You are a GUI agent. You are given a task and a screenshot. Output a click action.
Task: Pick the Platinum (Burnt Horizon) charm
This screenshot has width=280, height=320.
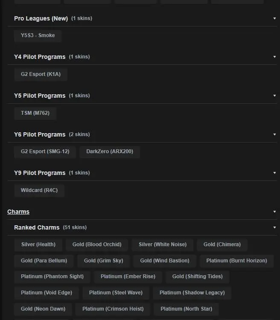[236, 261]
